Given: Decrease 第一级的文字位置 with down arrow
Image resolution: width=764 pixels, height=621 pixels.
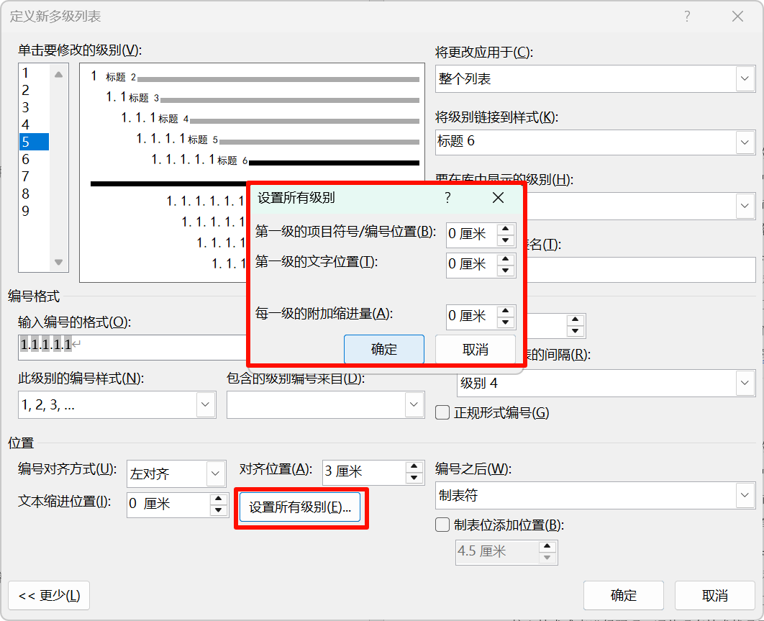Looking at the screenshot, I should (506, 271).
